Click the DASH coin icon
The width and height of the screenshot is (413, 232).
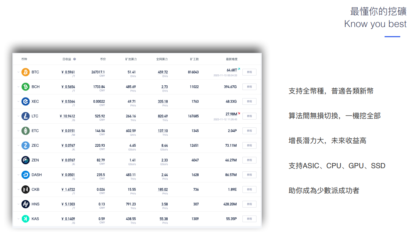click(x=26, y=175)
